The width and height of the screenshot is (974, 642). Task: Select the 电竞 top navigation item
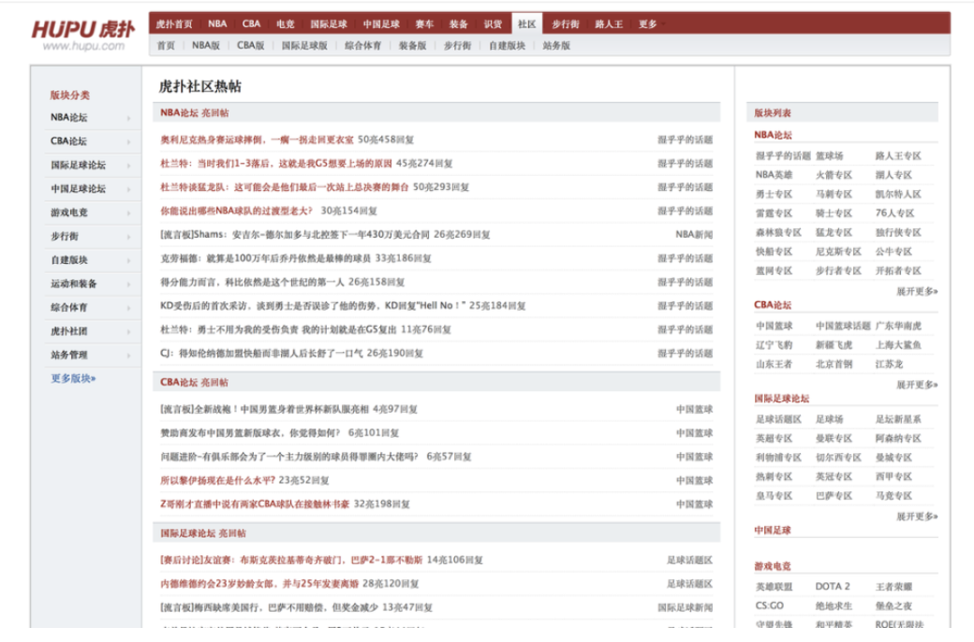(x=285, y=24)
